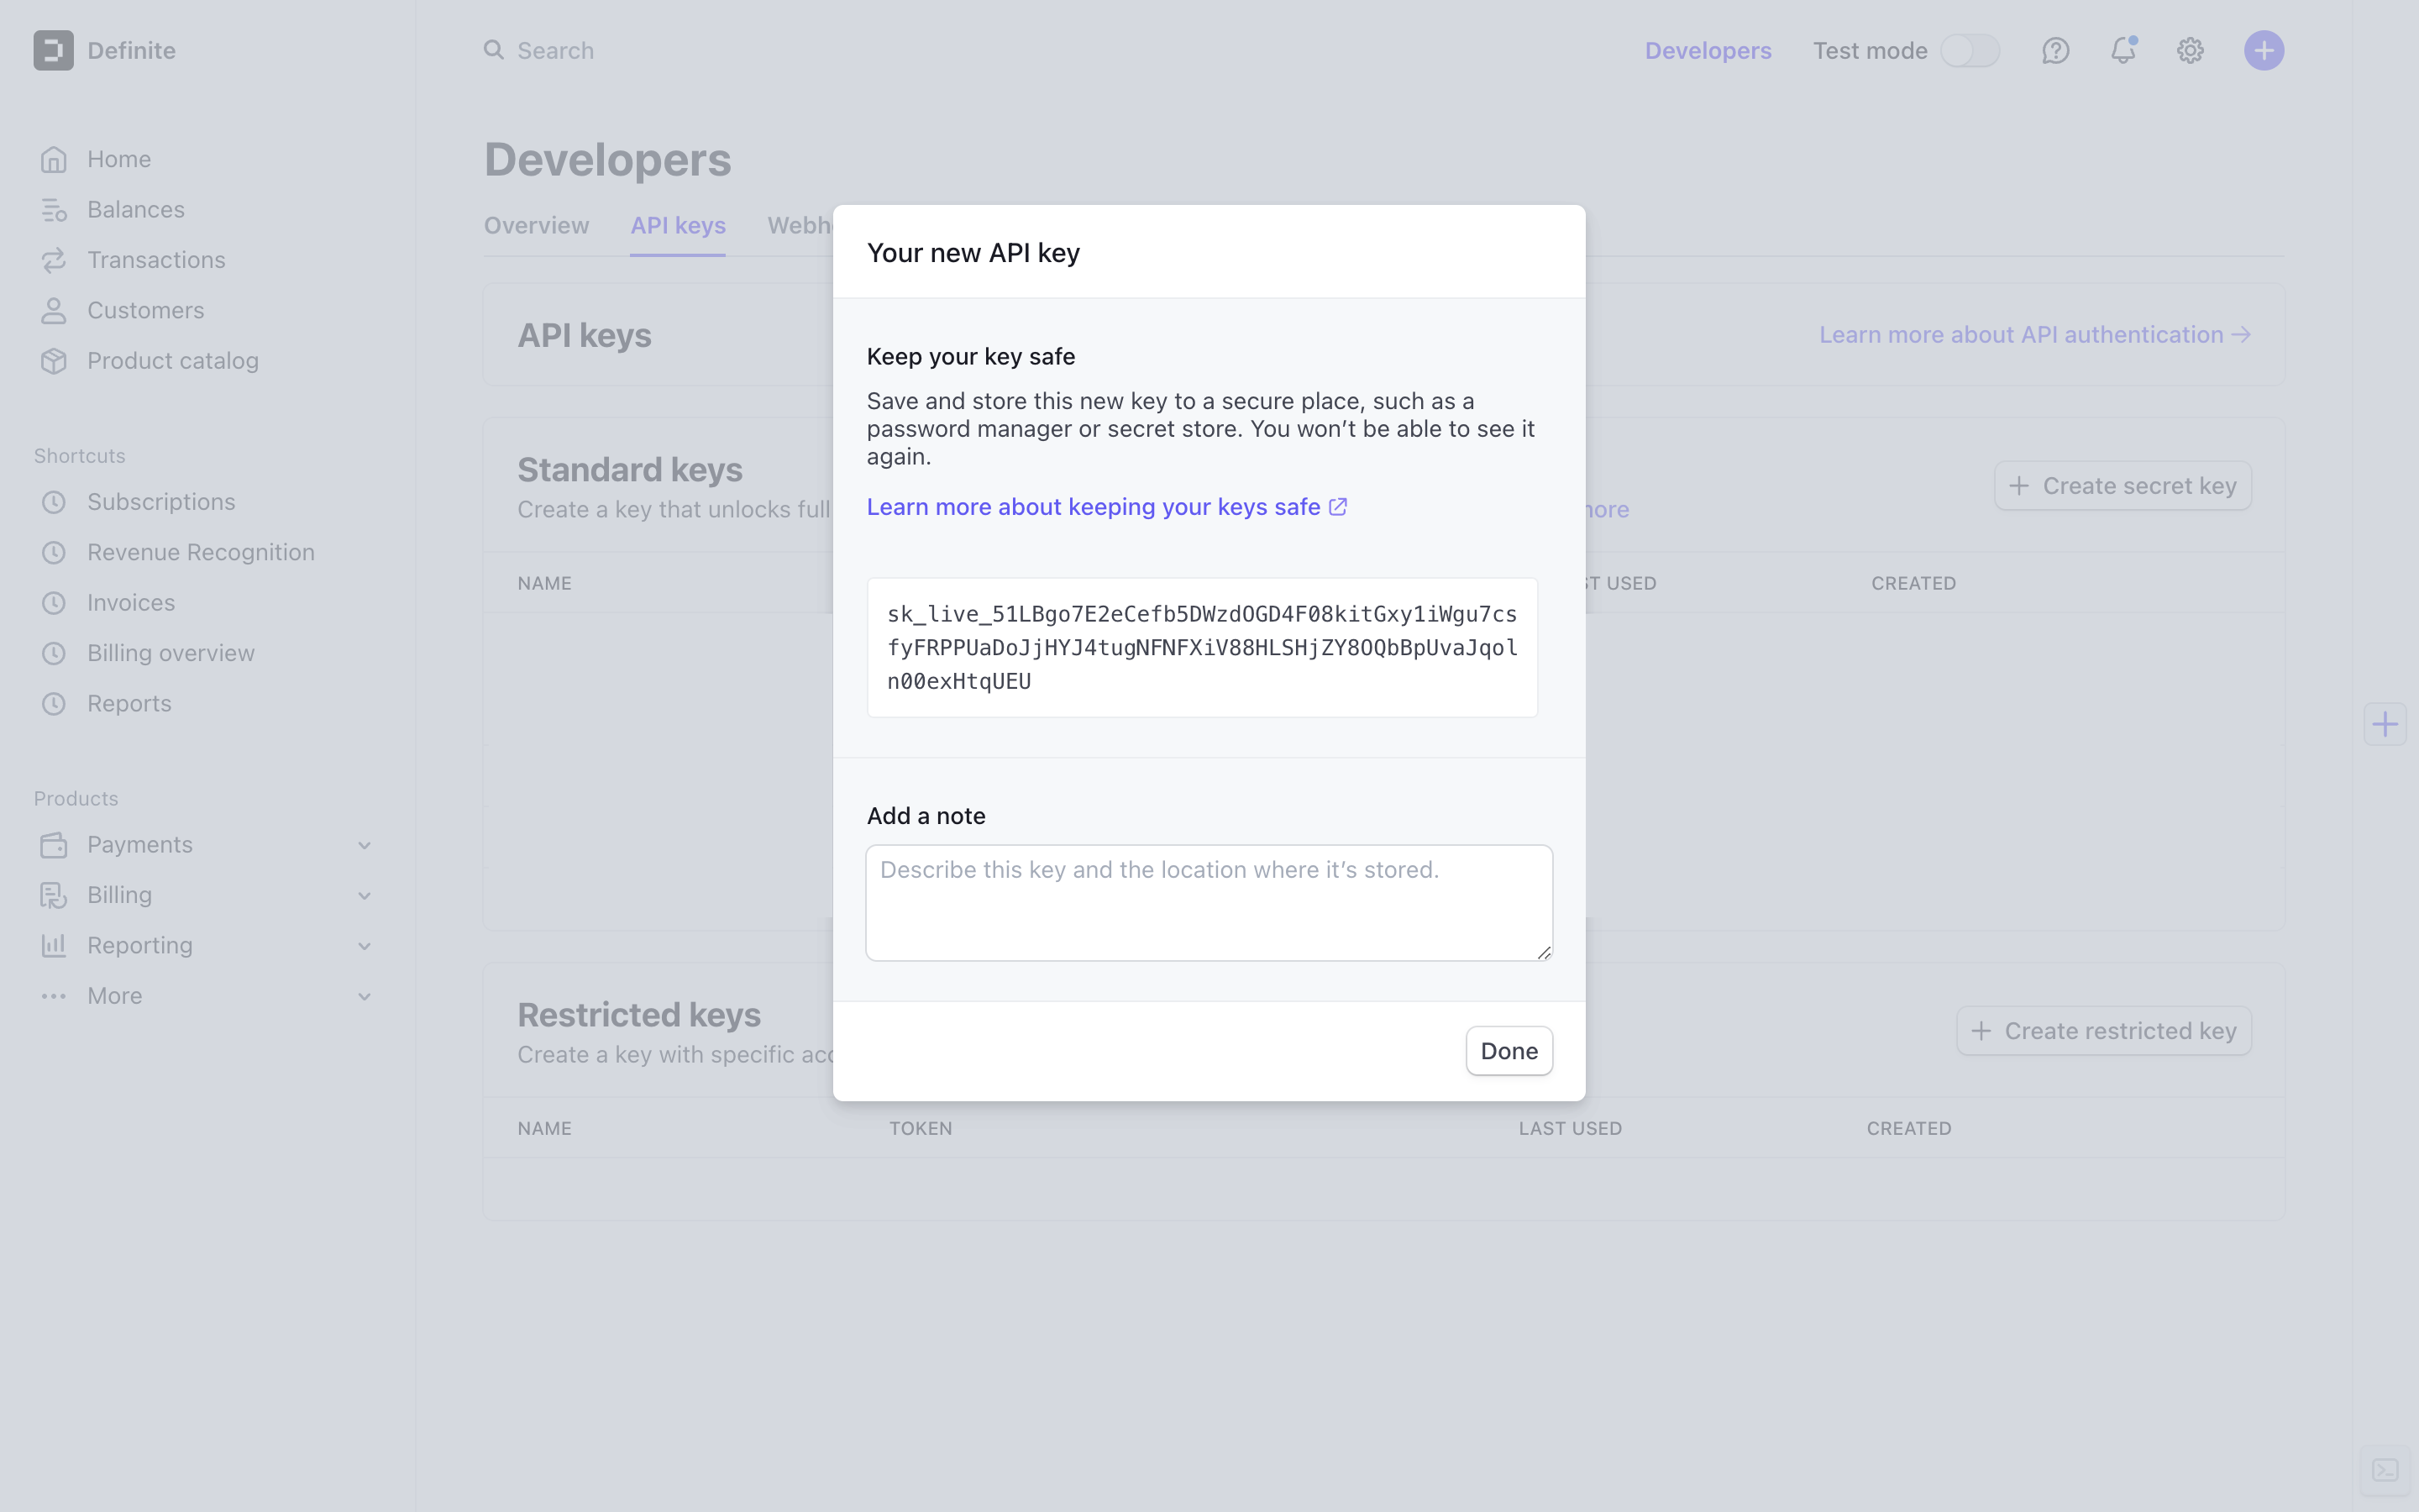Open the Home sidebar icon

[54, 160]
